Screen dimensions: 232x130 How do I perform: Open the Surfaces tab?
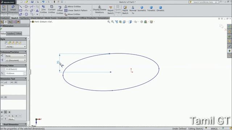click(x=24, y=18)
